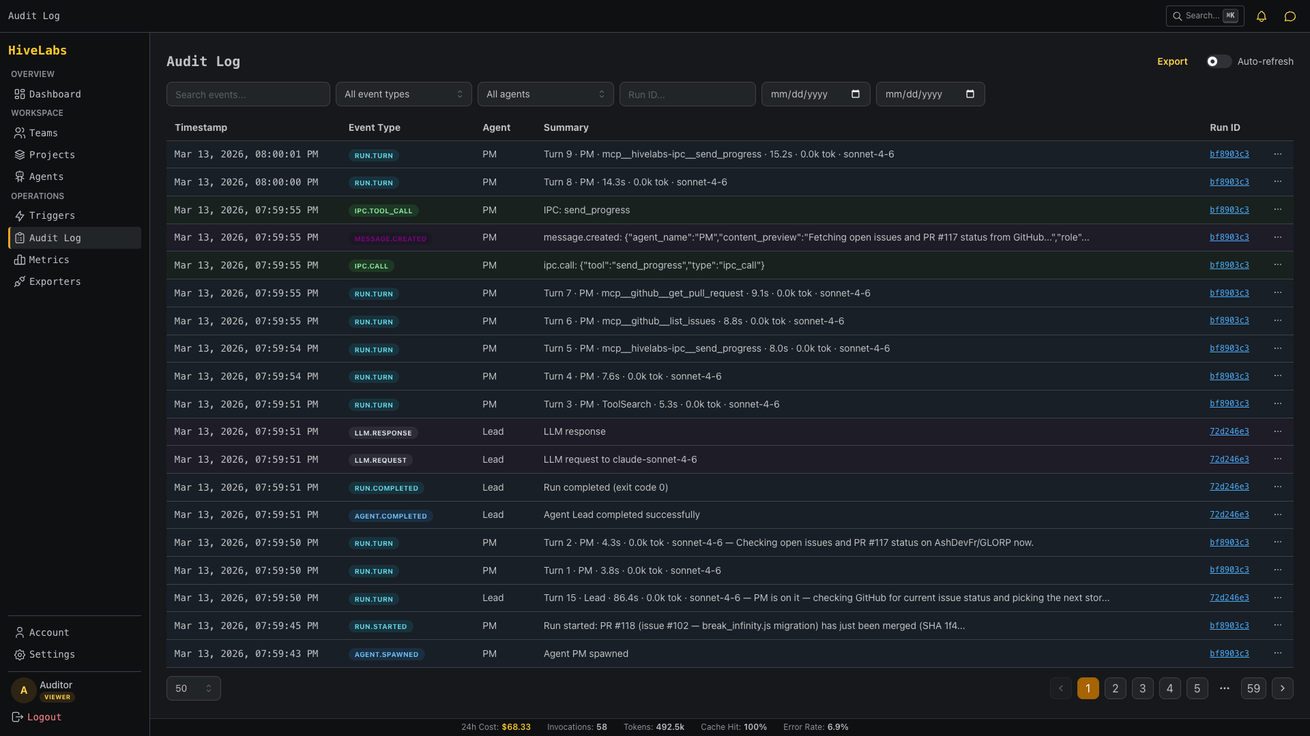Type in the Search events field

[x=248, y=94]
